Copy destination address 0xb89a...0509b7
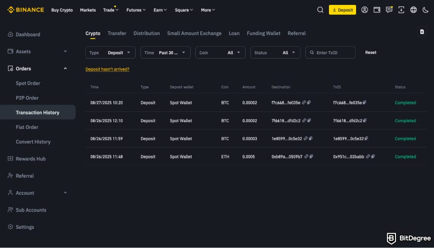Image resolution: width=434 pixels, height=248 pixels. [x=311, y=156]
